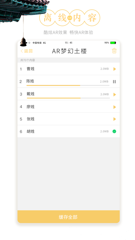Viewport: 135px width, 240px height.
Task: Click the 陈姓 download progress bar
Action: [68, 86]
